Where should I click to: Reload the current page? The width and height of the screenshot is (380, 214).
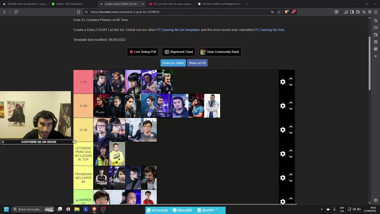(16, 12)
